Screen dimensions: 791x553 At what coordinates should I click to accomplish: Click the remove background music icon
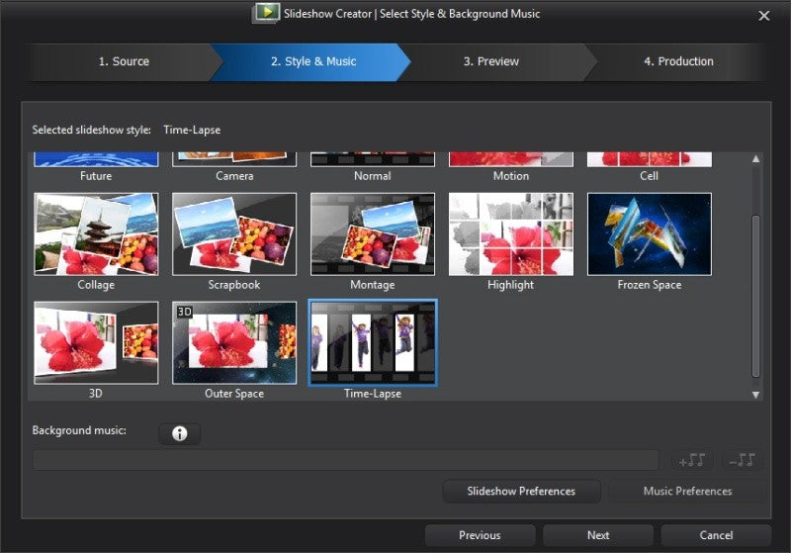(x=743, y=460)
